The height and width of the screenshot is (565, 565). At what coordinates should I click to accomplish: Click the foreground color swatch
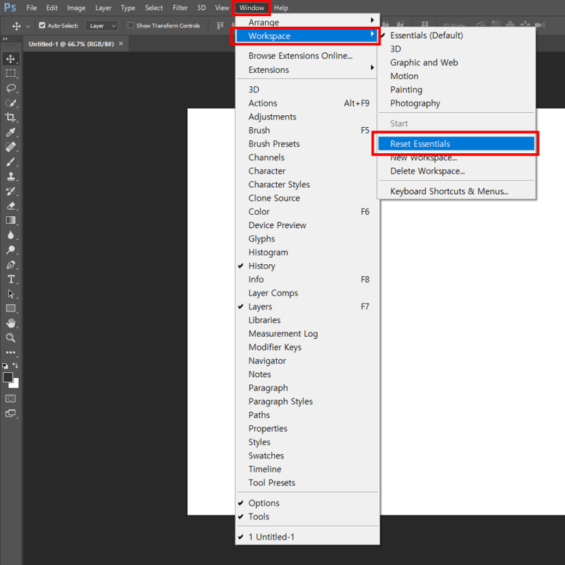(8, 377)
